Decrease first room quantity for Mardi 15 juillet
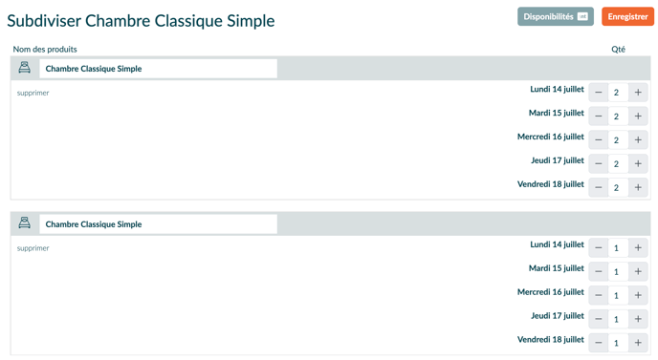Viewport: 658px width, 360px height. pos(599,116)
